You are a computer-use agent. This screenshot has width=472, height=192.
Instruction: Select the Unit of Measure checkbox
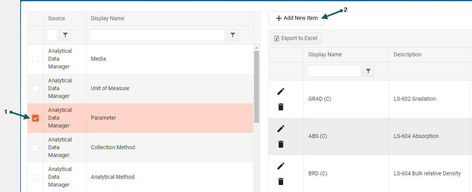[x=35, y=89]
